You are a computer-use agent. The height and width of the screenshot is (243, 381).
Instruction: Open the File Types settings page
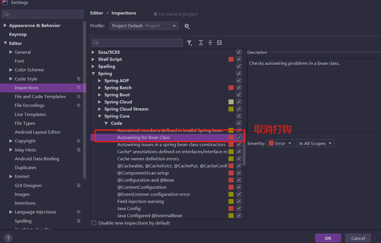25,123
